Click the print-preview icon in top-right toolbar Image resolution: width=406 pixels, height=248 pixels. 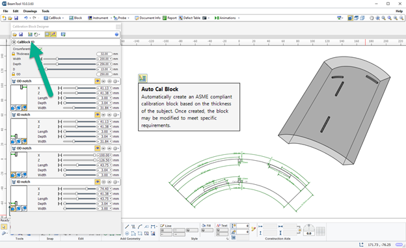pos(339,18)
